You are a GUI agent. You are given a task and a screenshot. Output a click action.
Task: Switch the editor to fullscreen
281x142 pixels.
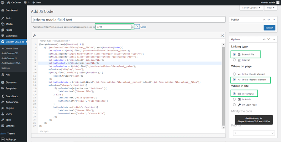tap(222, 36)
